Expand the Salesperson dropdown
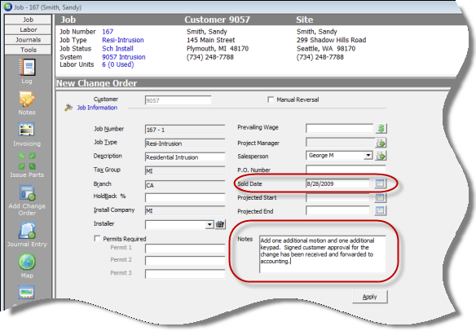 pyautogui.click(x=368, y=156)
